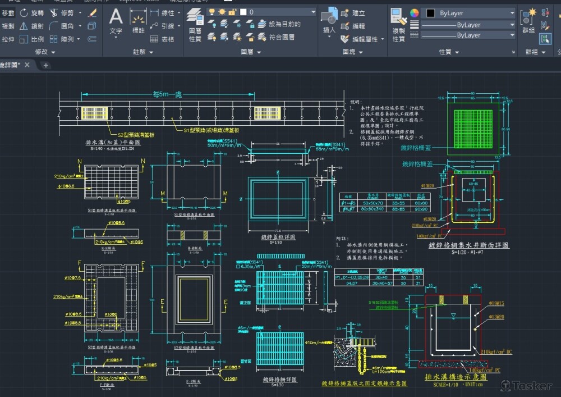This screenshot has height=397, width=561.
Task: Expand the Modify (修改) panel
Action: [45, 52]
